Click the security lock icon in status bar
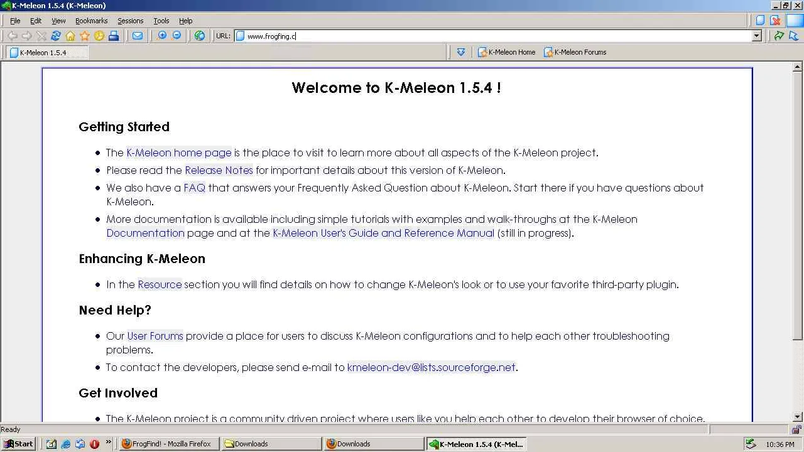 795,429
